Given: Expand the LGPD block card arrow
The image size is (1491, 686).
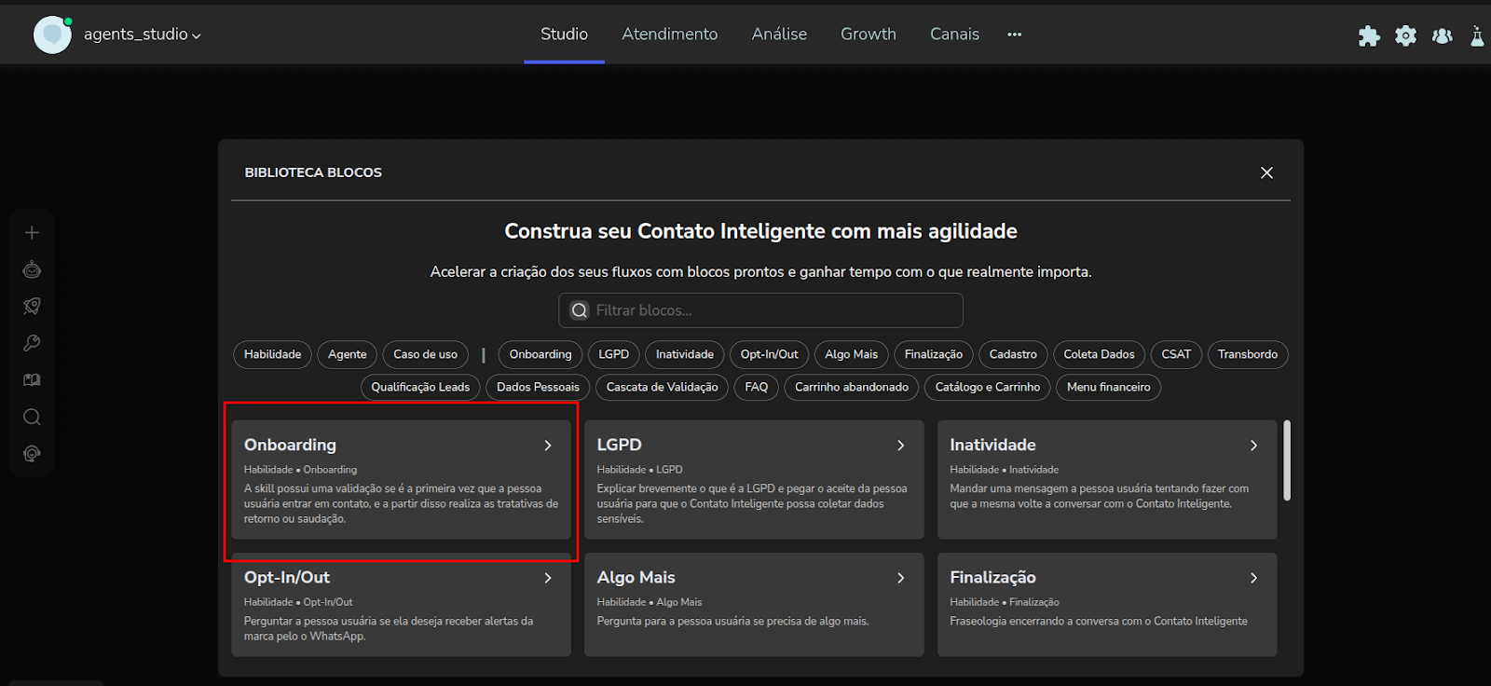Looking at the screenshot, I should pyautogui.click(x=900, y=446).
